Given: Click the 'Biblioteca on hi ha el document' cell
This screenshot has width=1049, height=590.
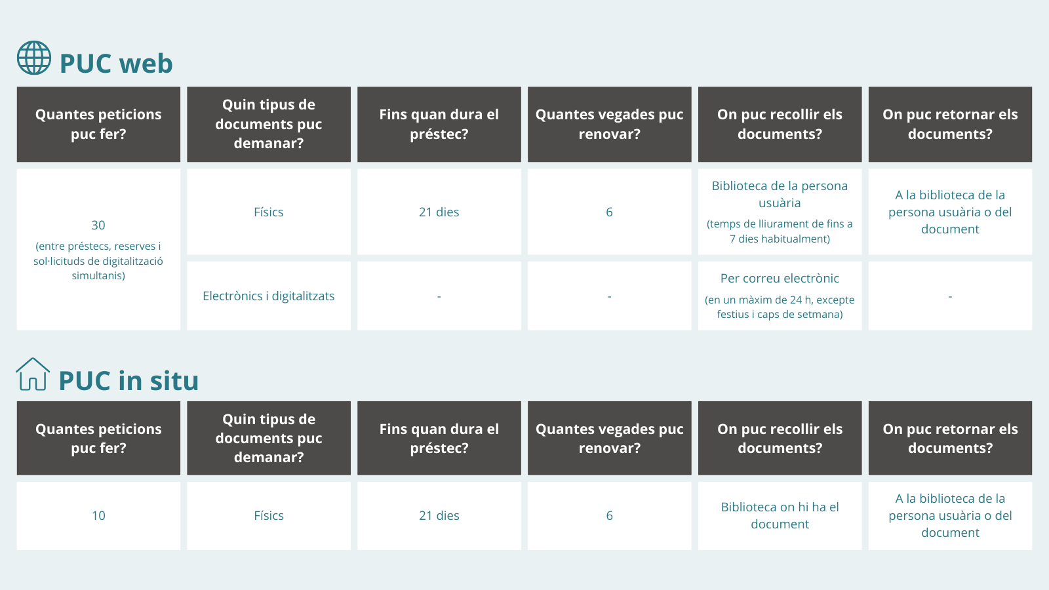Looking at the screenshot, I should (x=780, y=516).
